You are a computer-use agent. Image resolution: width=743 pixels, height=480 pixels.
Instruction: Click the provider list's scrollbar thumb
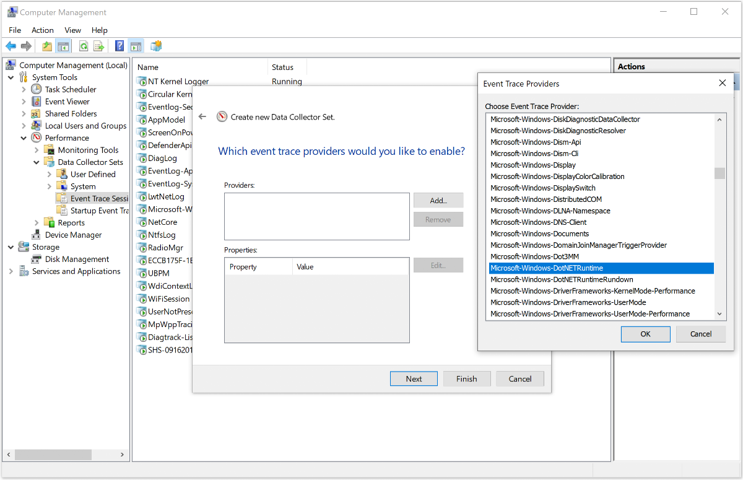719,173
